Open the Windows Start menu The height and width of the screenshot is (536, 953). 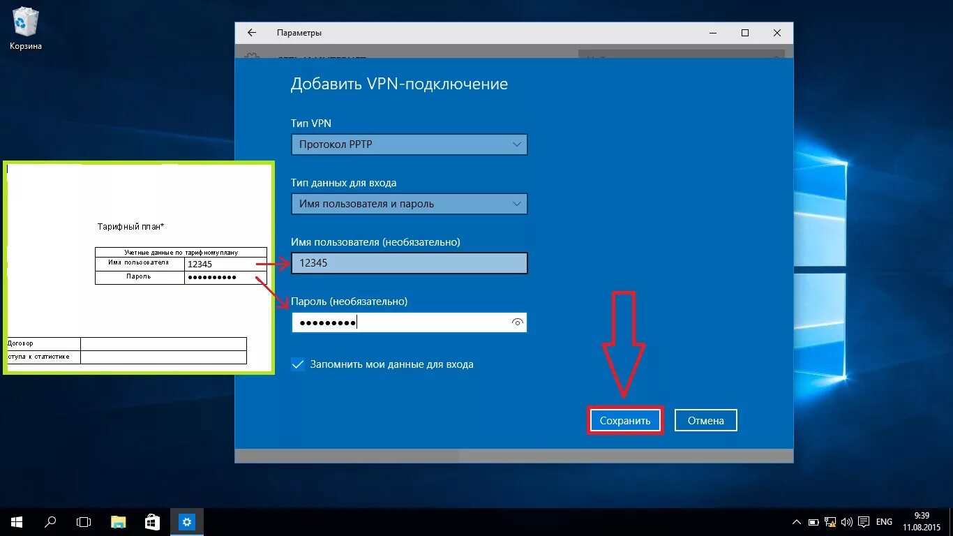pyautogui.click(x=17, y=521)
